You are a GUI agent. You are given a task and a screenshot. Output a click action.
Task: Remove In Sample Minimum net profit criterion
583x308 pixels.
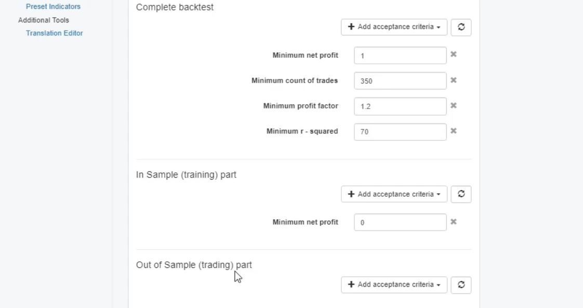pos(453,222)
